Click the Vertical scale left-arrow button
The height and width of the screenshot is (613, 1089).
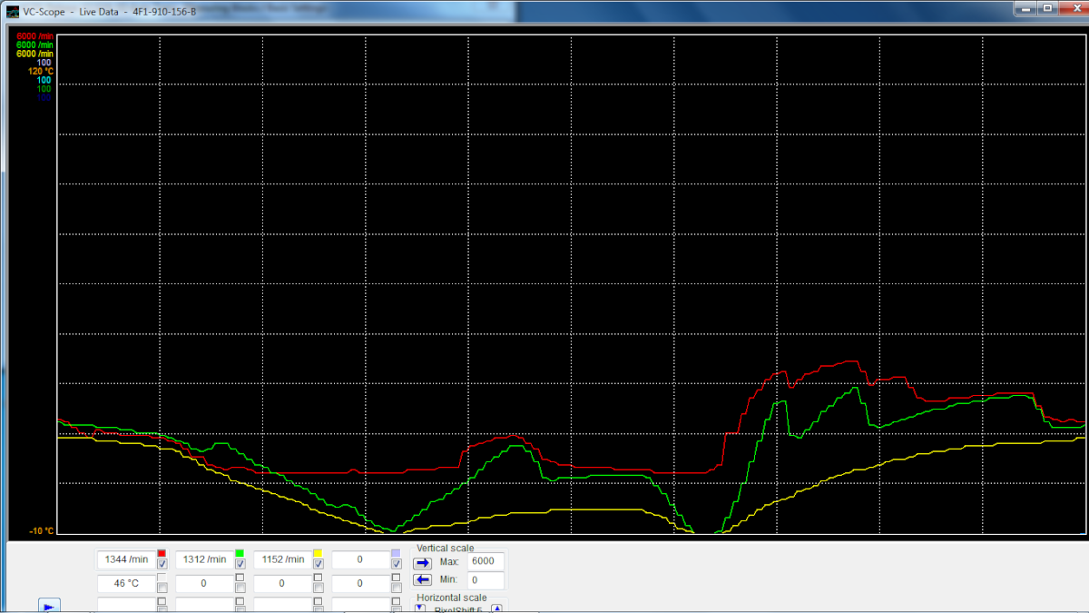pos(423,579)
